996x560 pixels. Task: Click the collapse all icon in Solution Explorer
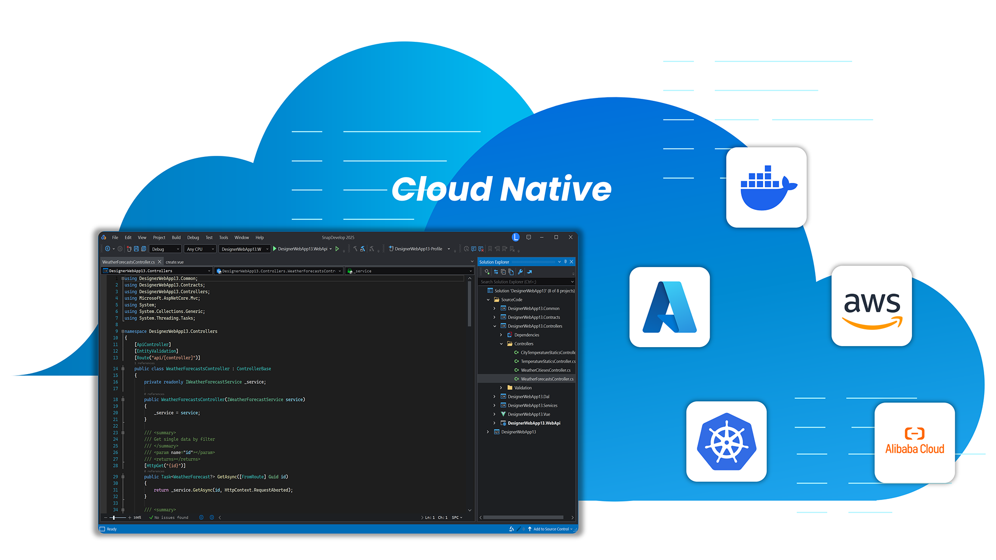click(503, 271)
